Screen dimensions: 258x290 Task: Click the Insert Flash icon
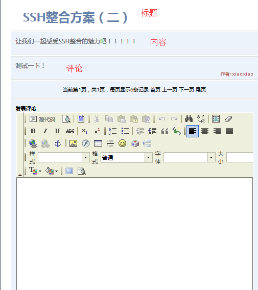[x=86, y=143]
